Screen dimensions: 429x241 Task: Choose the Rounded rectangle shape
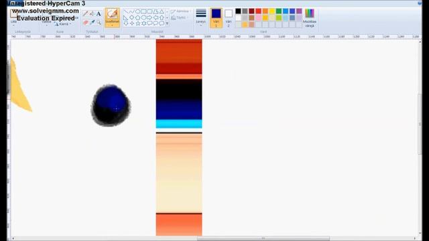[150, 11]
